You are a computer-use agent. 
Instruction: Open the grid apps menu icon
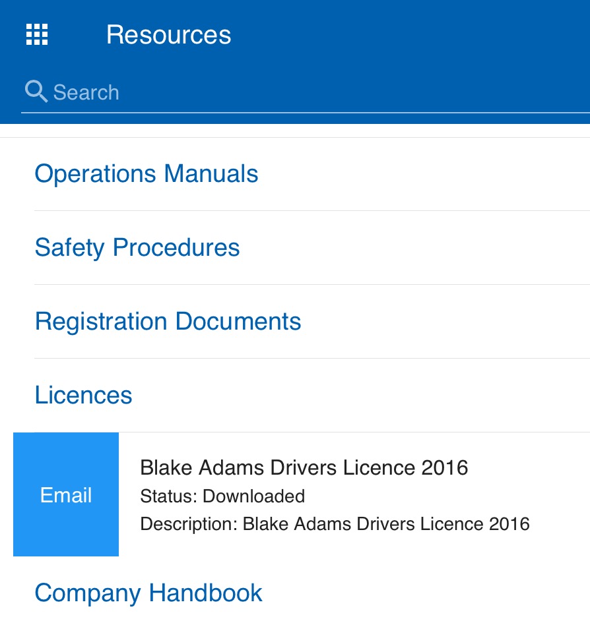(x=37, y=34)
